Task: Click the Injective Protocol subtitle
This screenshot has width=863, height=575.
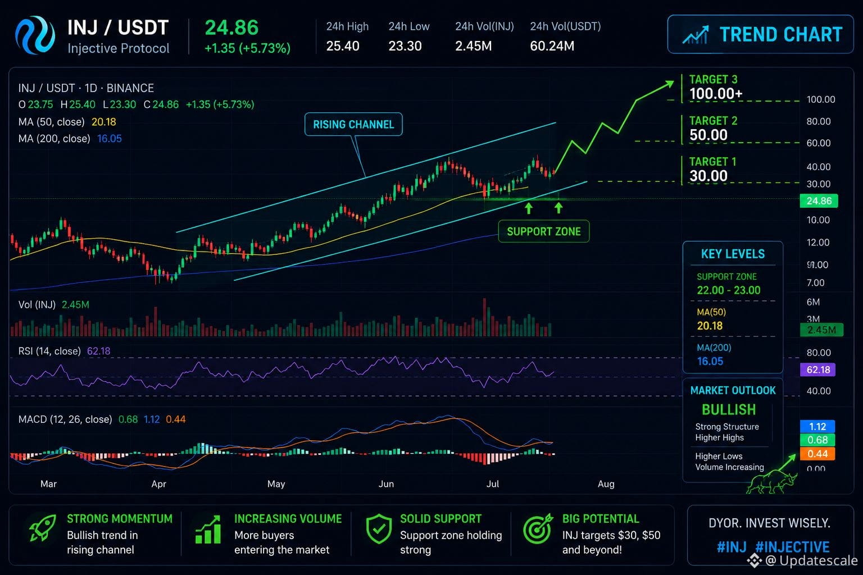Action: click(118, 48)
